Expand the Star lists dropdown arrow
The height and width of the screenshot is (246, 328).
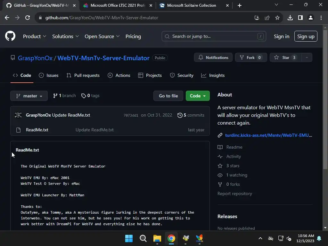pyautogui.click(x=307, y=57)
